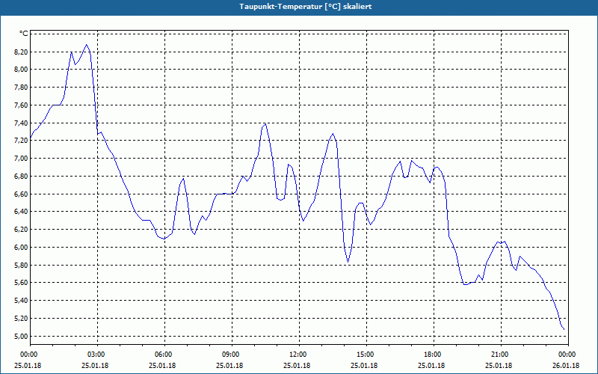Click the '6,80' y-axis label
This screenshot has height=374, width=598.
coord(21,177)
